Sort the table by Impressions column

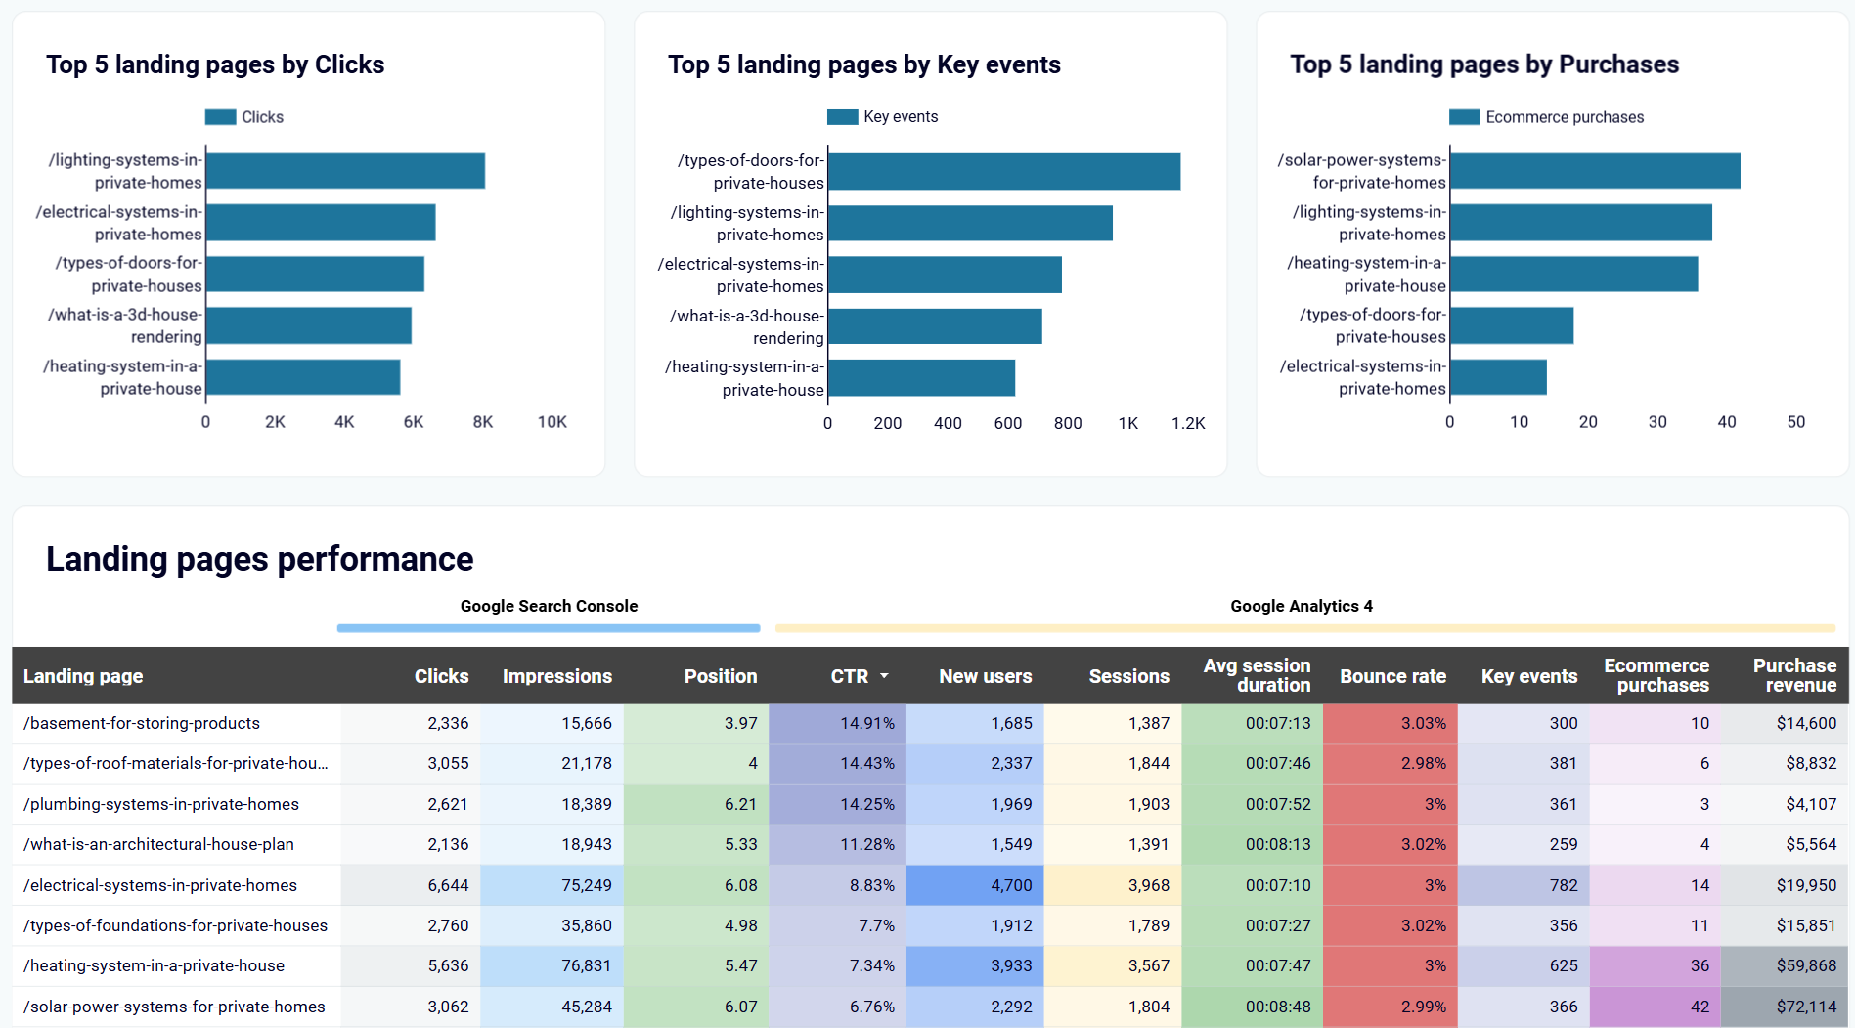point(556,676)
